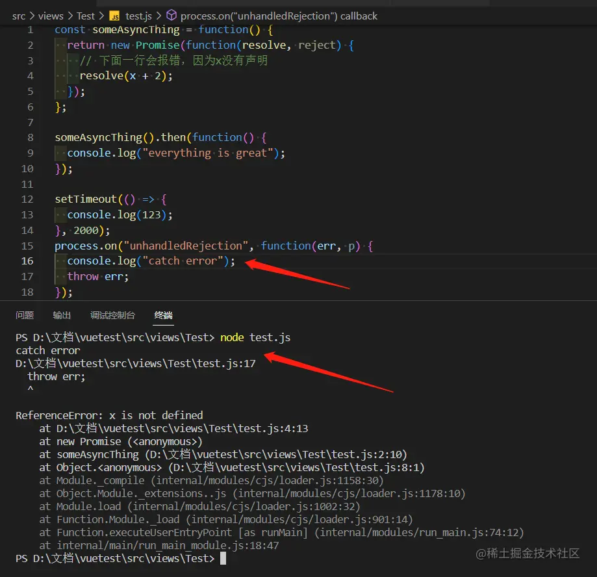This screenshot has width=597, height=577.
Task: Click the stack trace path ending test.js:4:13
Action: (182, 428)
